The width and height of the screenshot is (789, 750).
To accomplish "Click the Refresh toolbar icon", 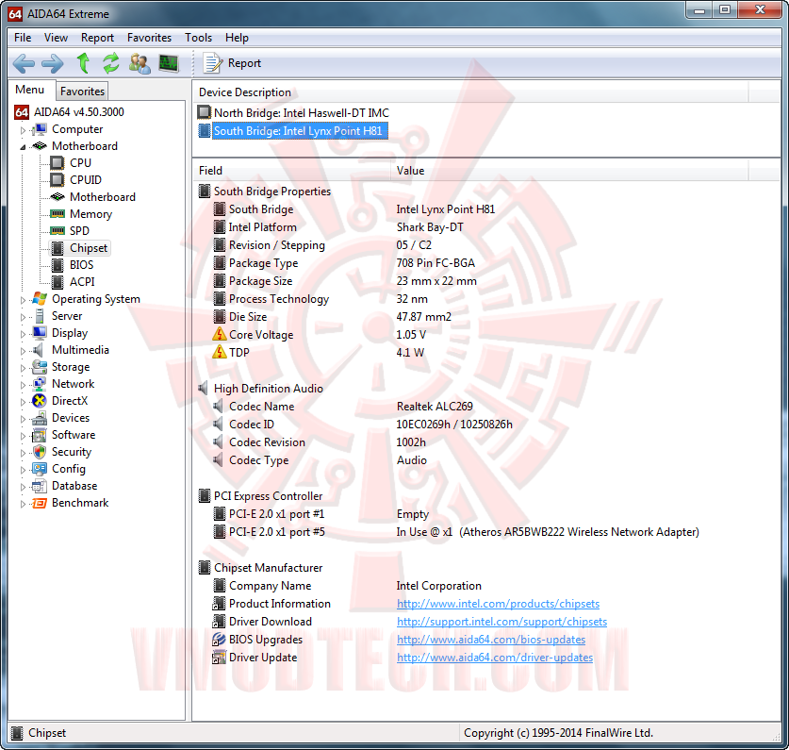I will [x=111, y=63].
